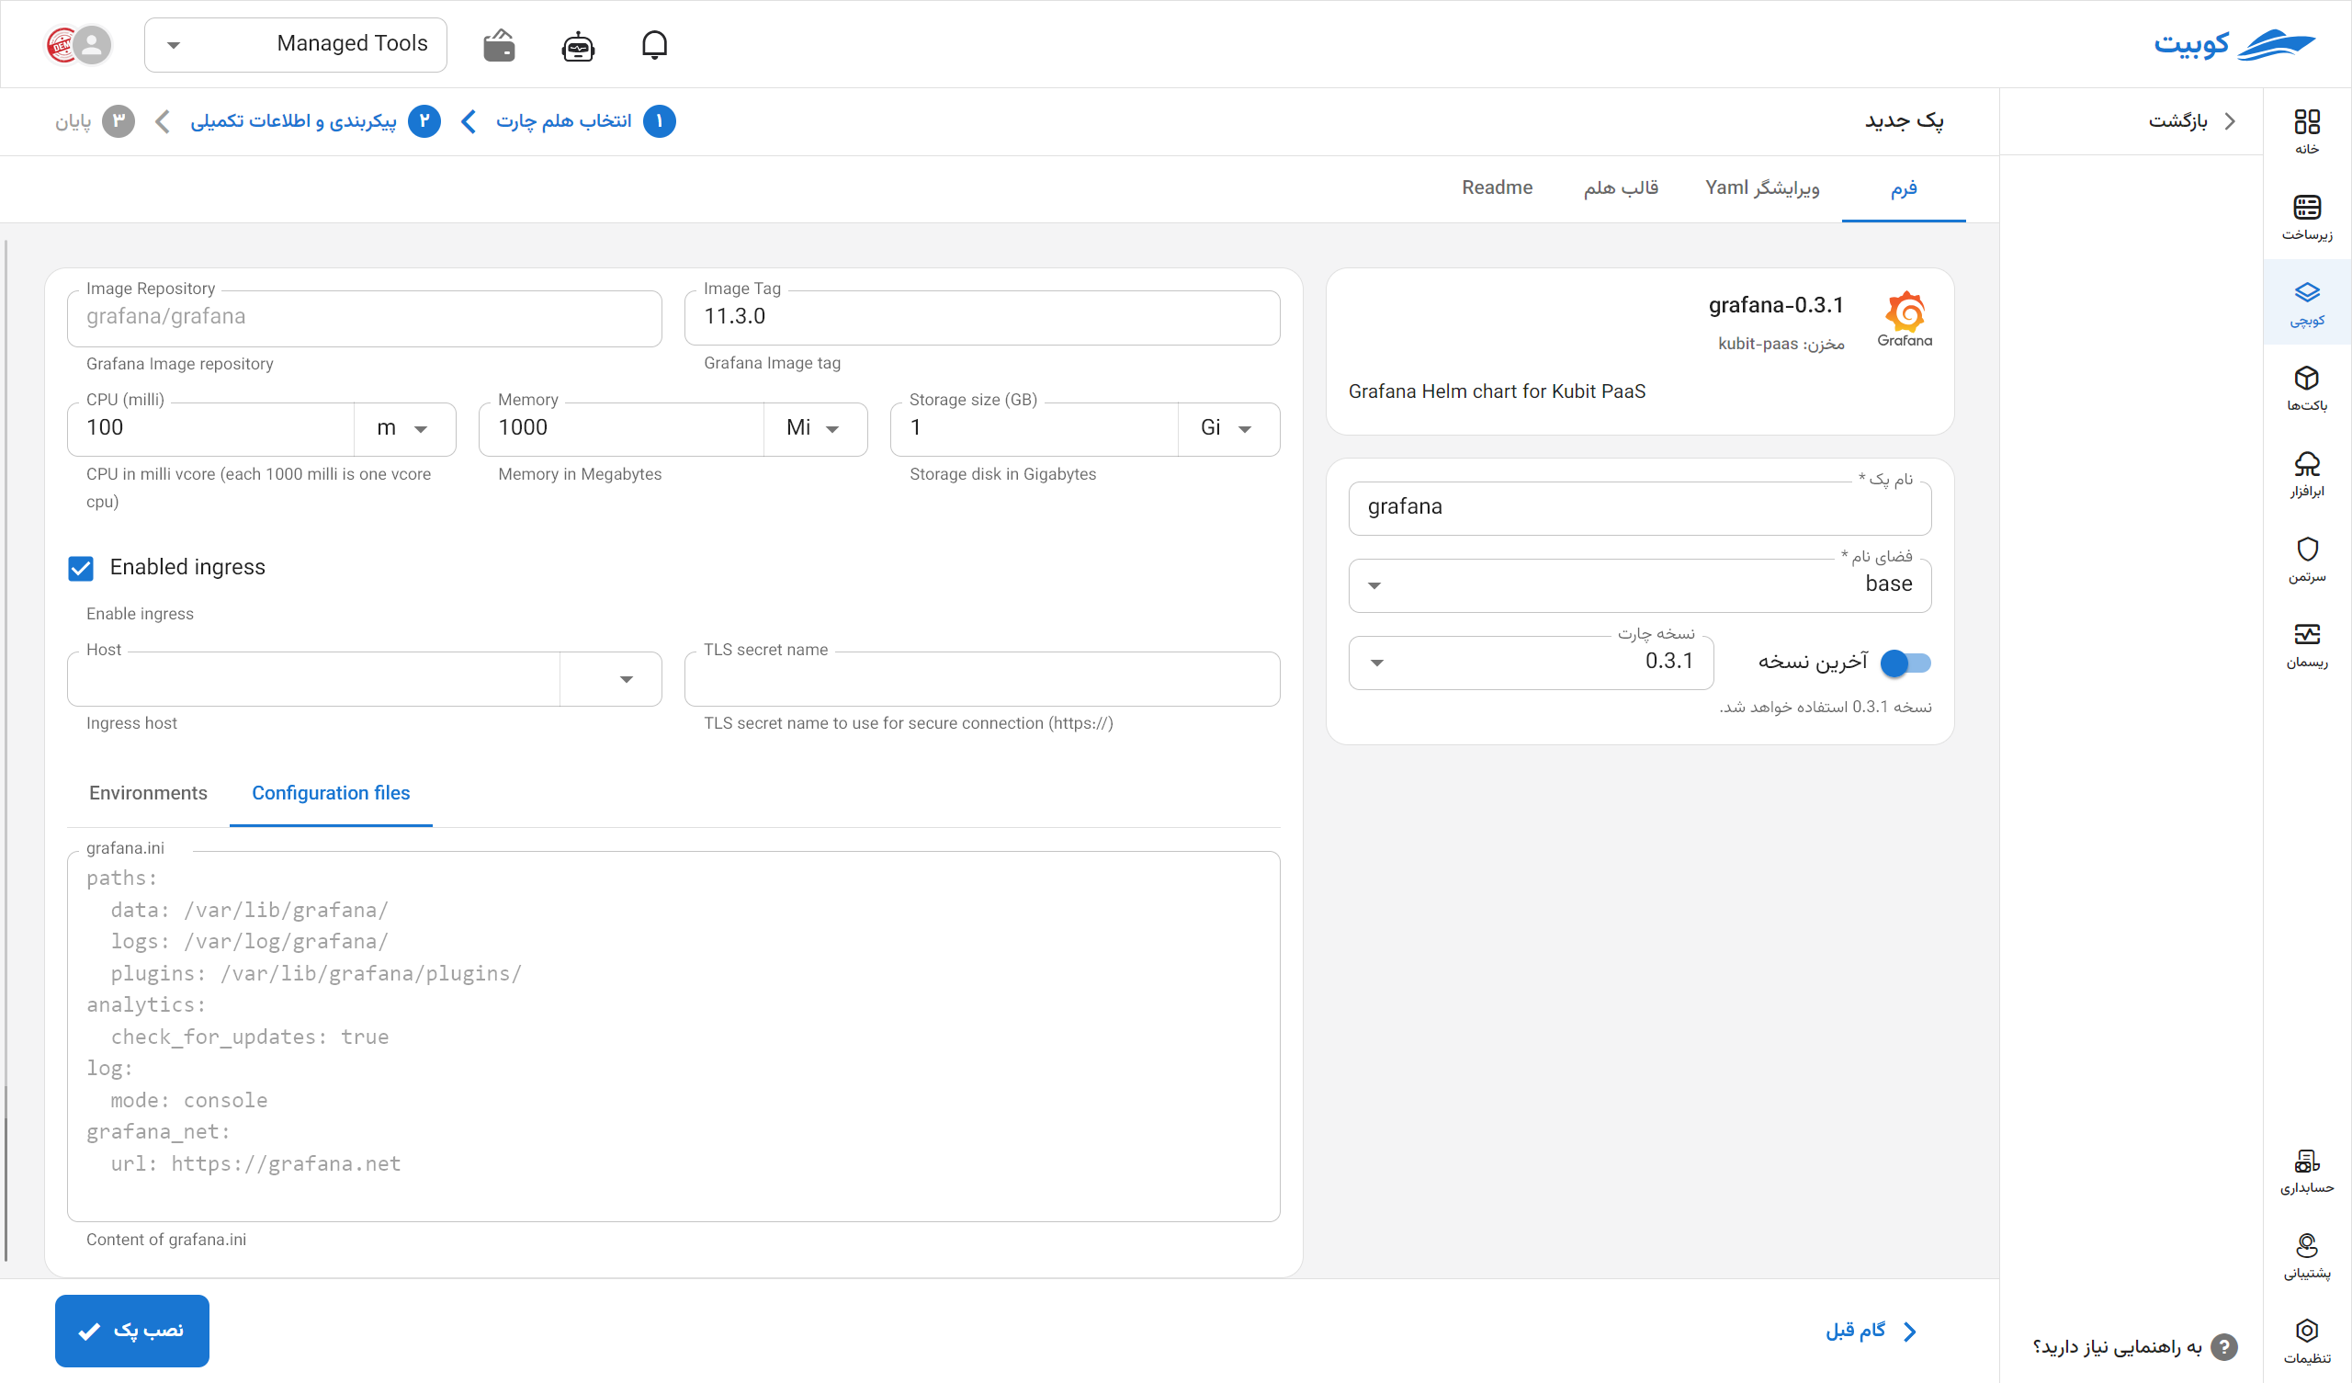Click the بازگشت back chevron
The width and height of the screenshot is (2352, 1383).
2231,121
